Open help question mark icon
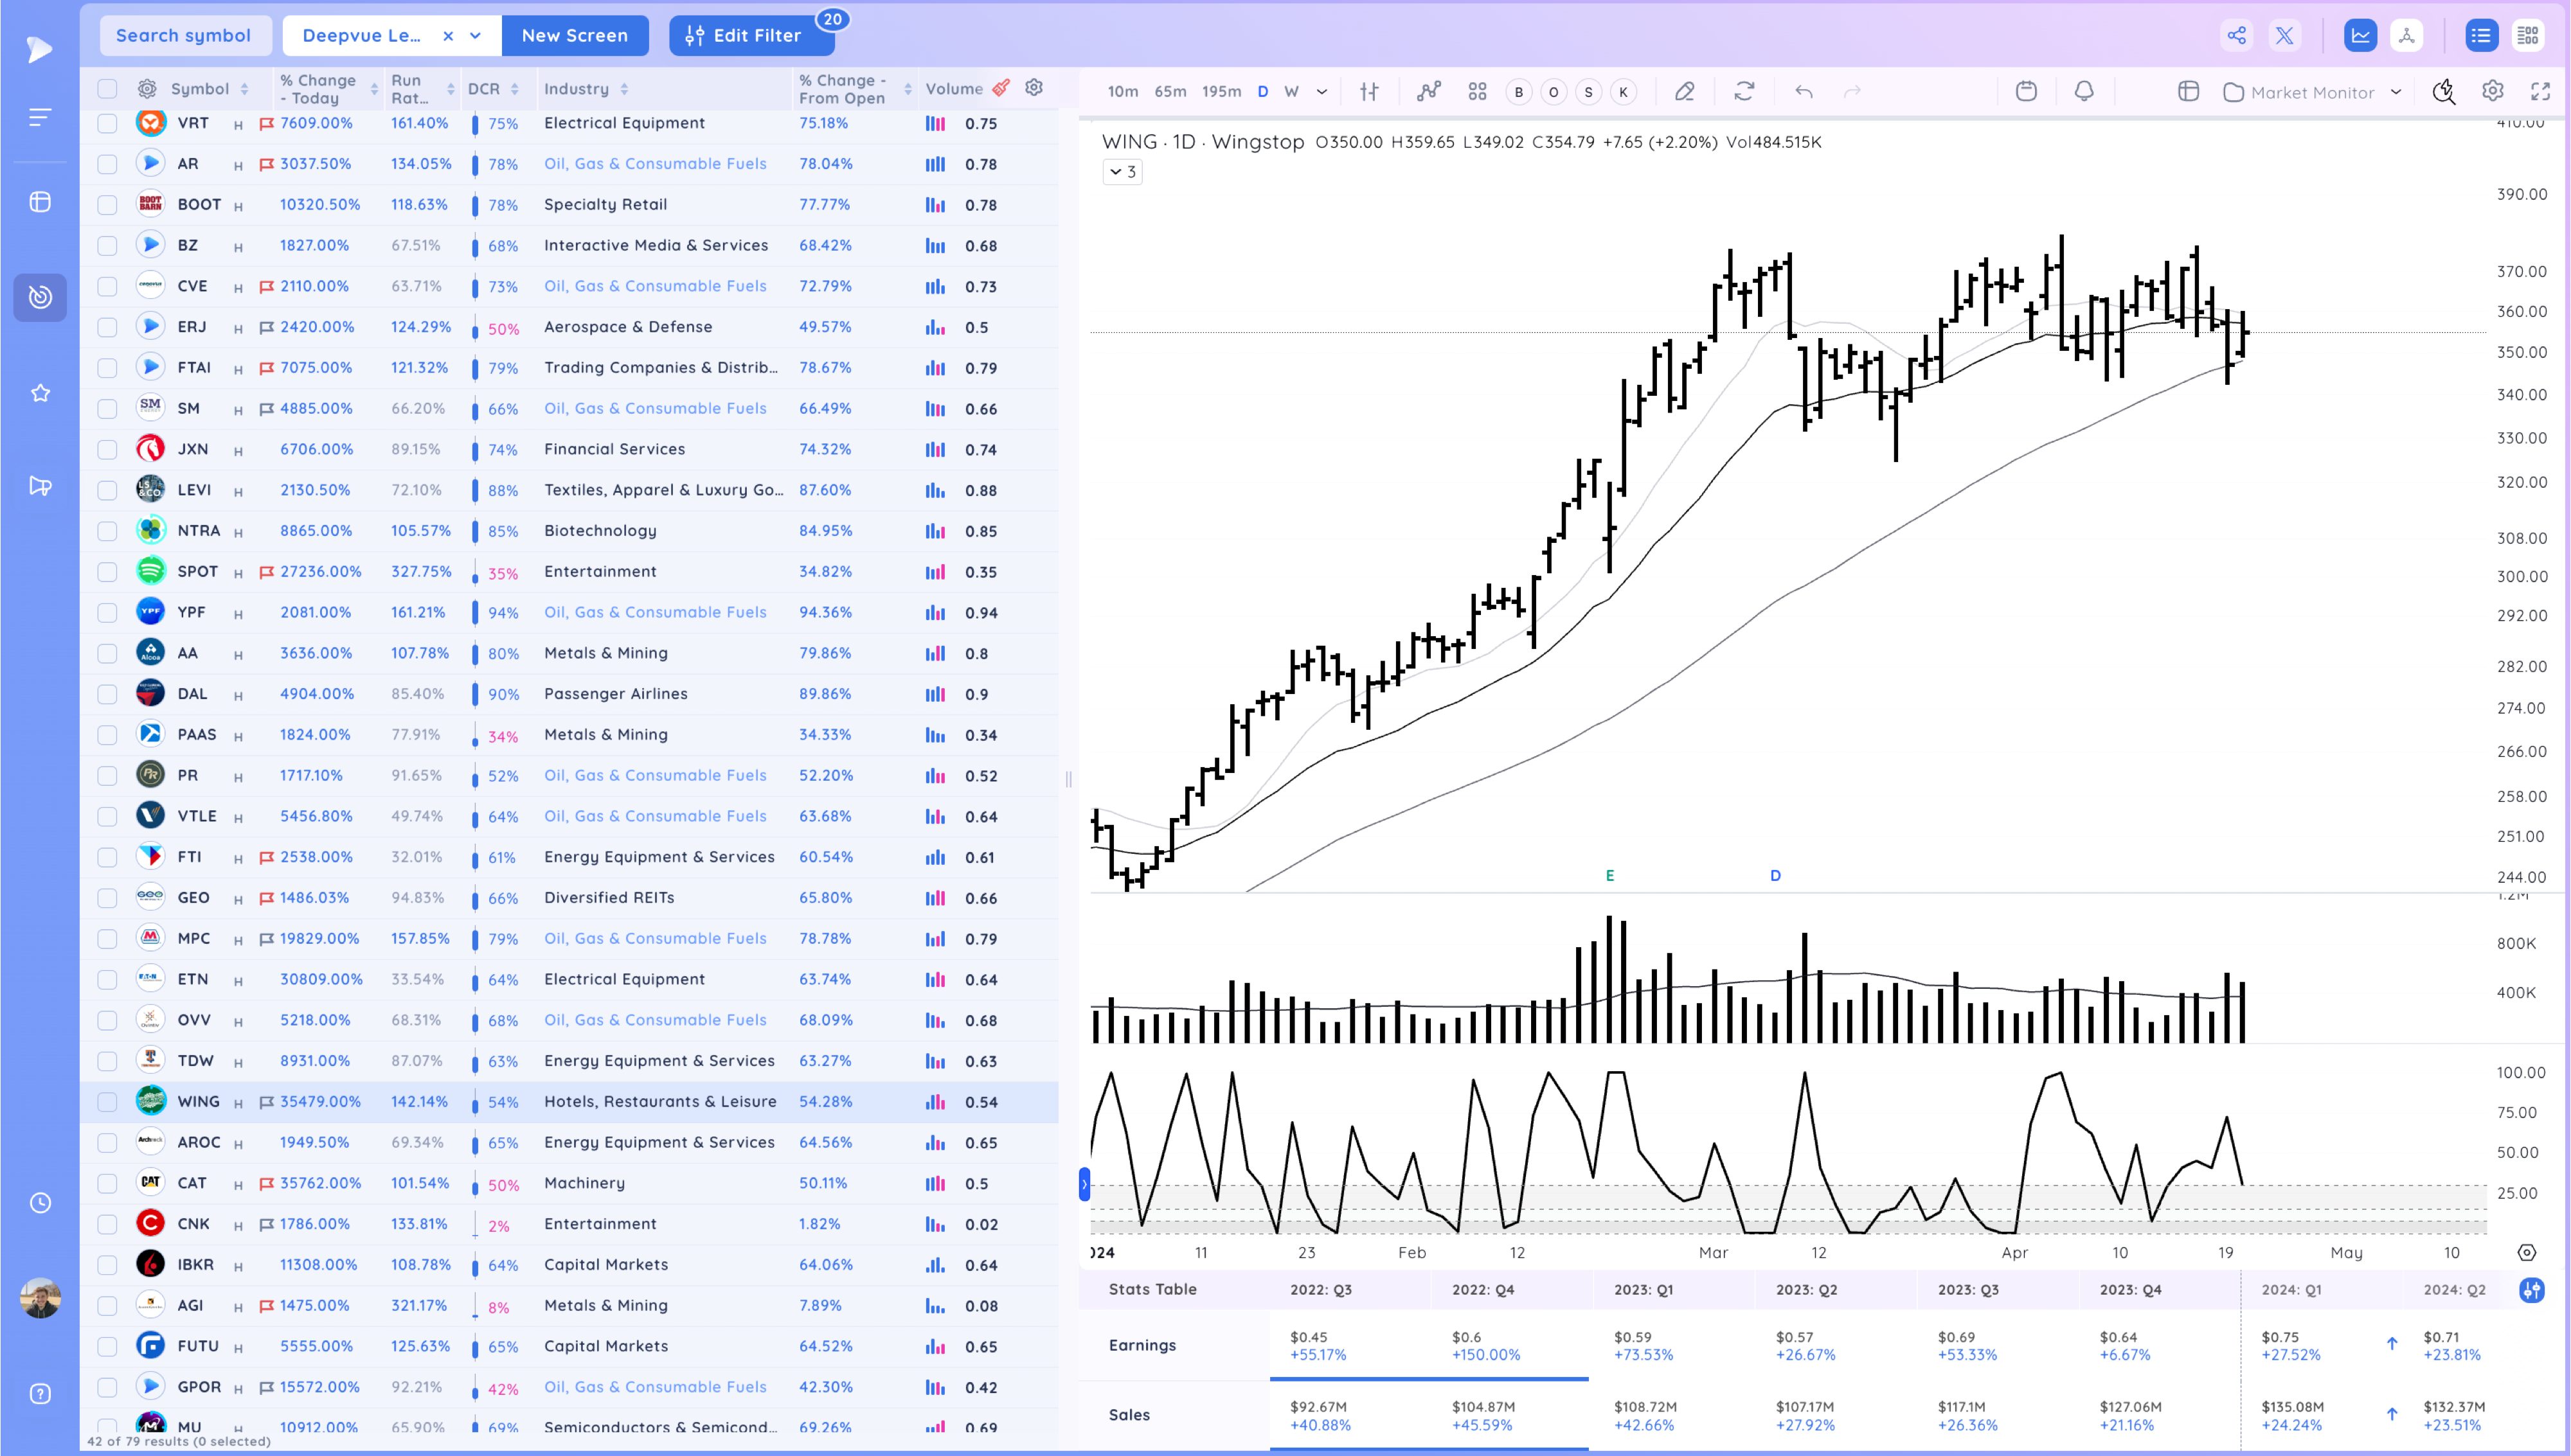Image resolution: width=2571 pixels, height=1456 pixels. point(40,1393)
